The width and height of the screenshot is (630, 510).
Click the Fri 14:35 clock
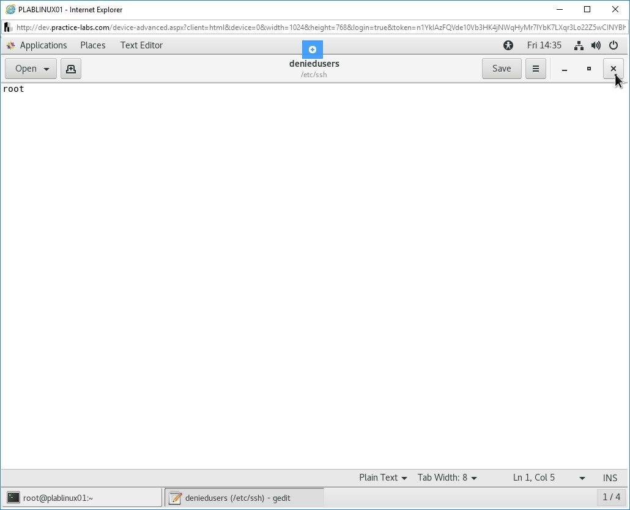click(544, 45)
